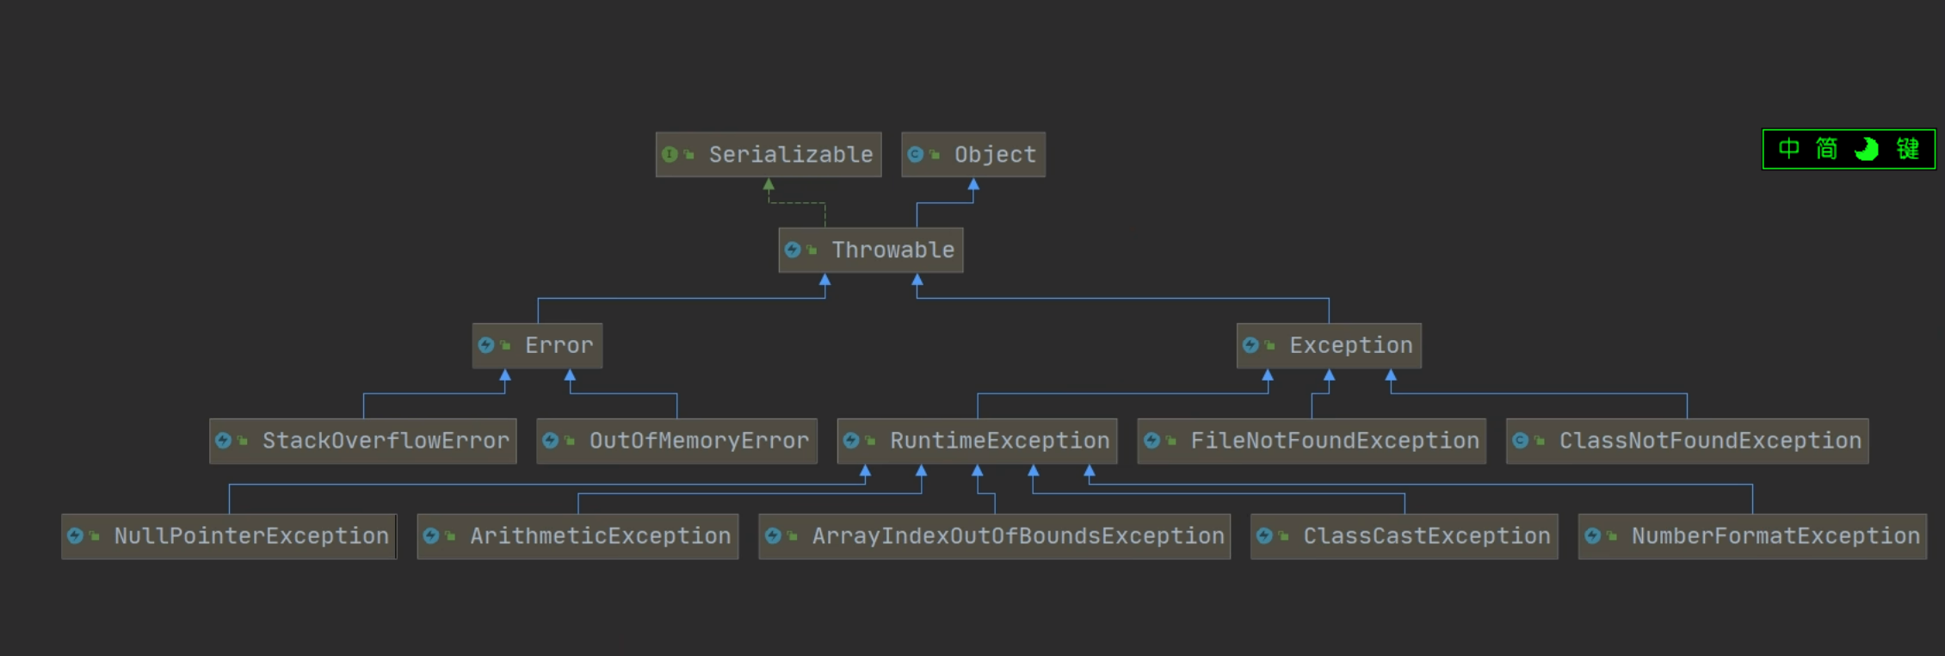Click the moon icon in the input method bar
The height and width of the screenshot is (656, 1945).
click(1866, 149)
